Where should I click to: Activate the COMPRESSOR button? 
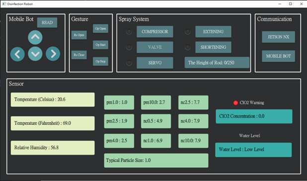coord(155,31)
